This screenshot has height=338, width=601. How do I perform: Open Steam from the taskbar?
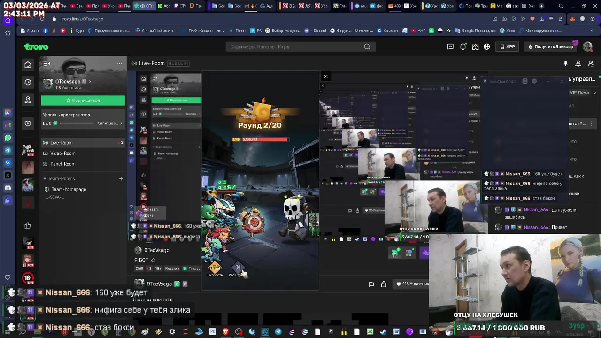point(383,332)
